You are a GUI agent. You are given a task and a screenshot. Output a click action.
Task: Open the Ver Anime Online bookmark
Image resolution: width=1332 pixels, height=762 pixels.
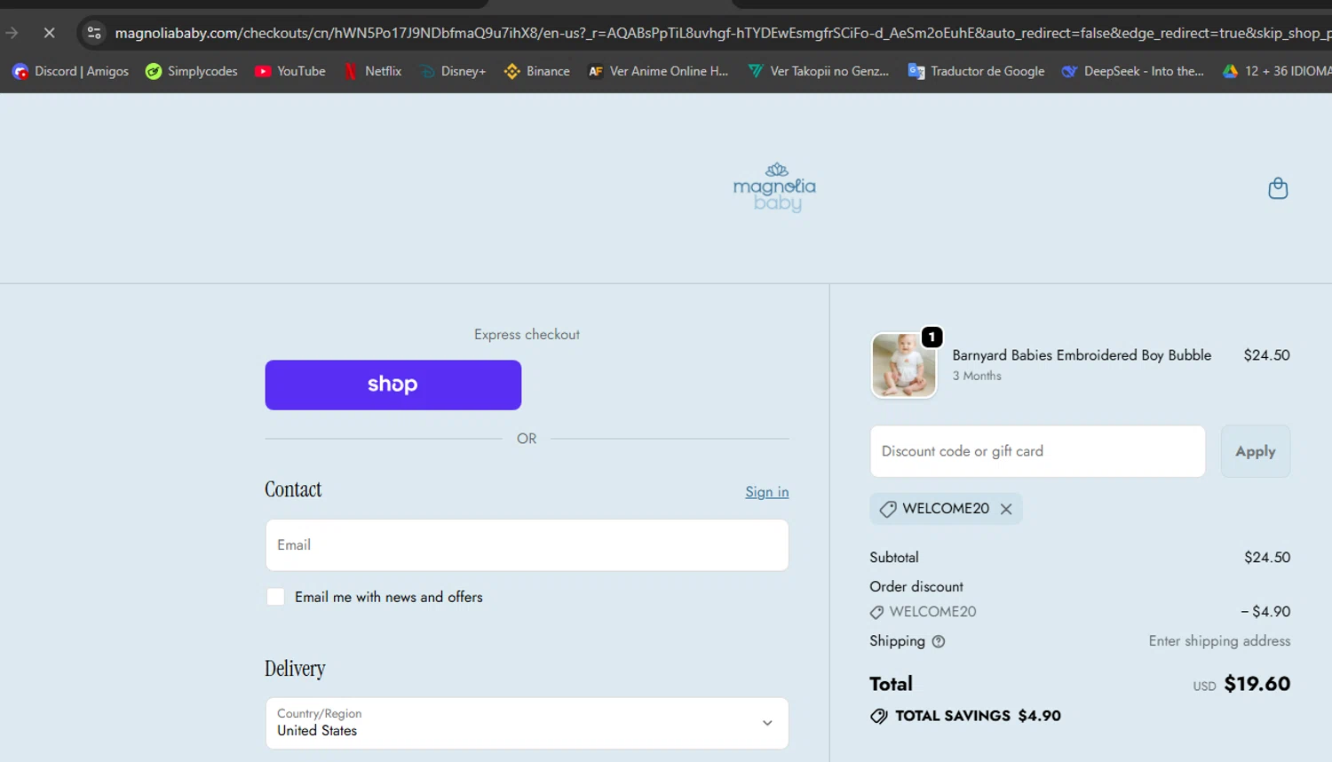[x=658, y=71]
